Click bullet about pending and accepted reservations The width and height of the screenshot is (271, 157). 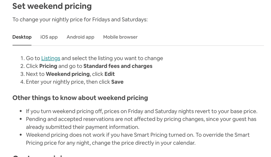pos(141,119)
